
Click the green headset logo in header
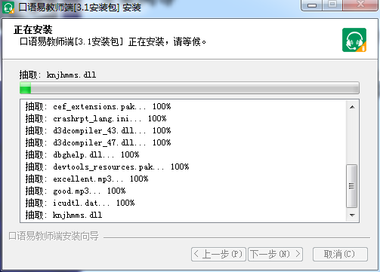click(x=354, y=40)
